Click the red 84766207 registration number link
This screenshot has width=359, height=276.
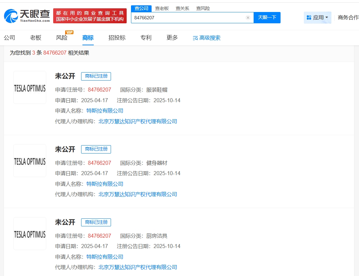click(x=98, y=90)
